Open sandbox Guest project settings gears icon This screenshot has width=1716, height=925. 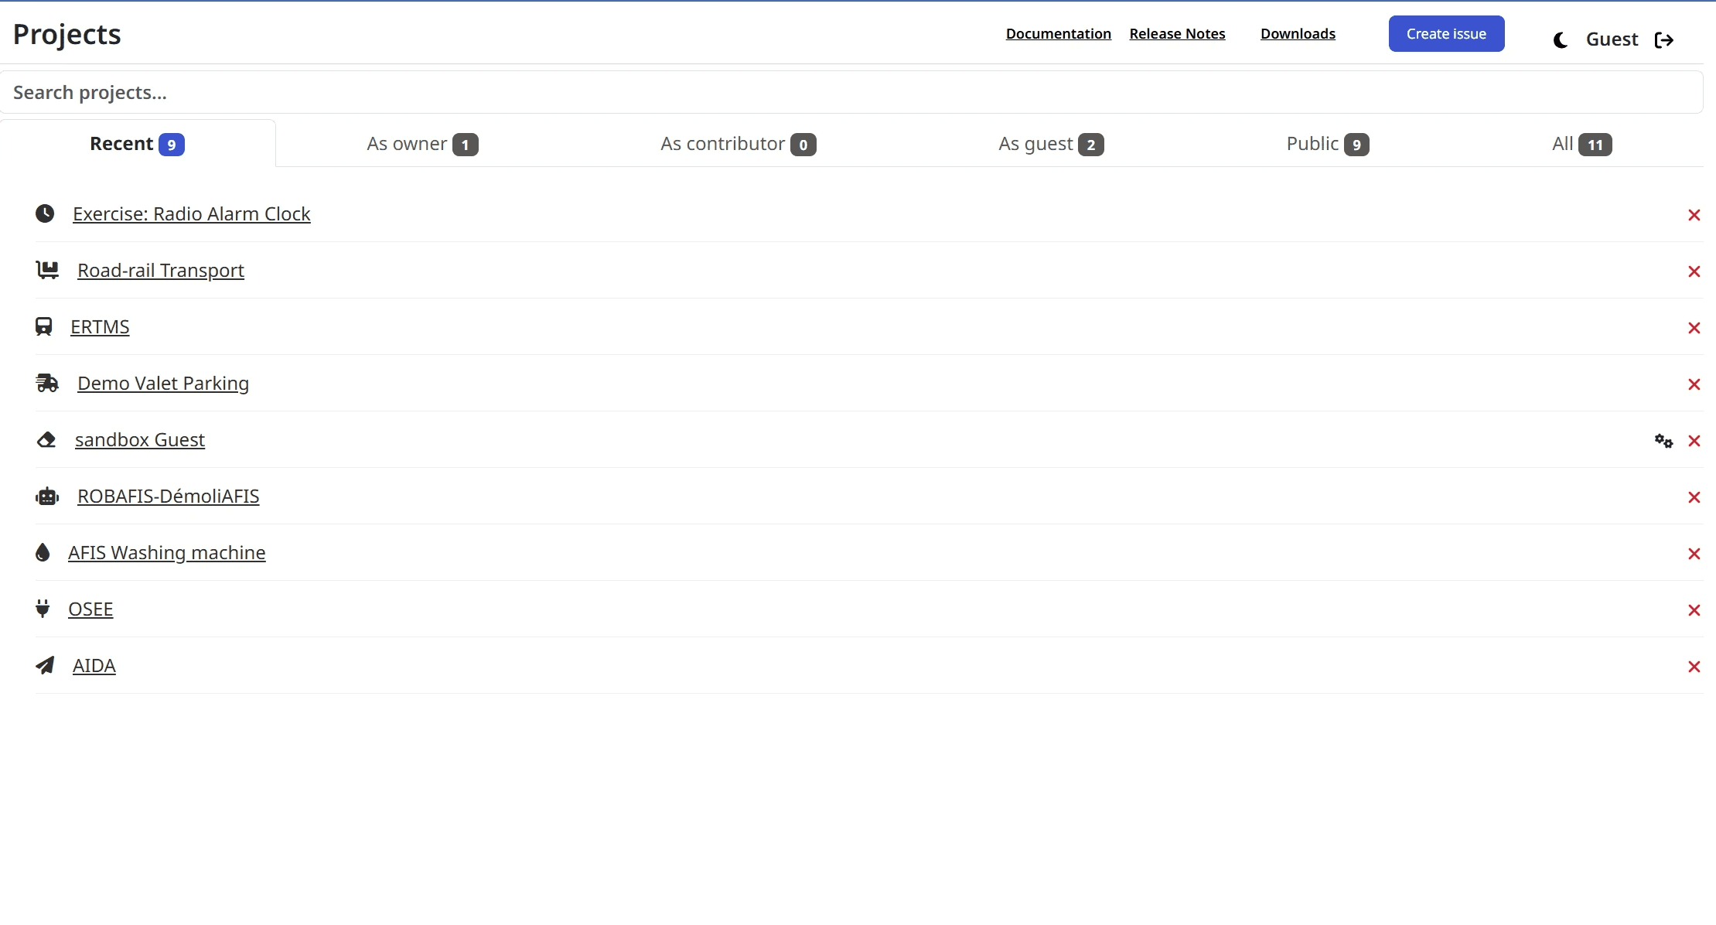pos(1663,441)
